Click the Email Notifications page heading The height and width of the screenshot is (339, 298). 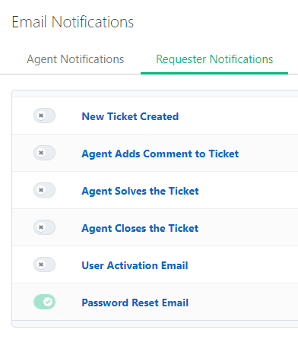72,22
